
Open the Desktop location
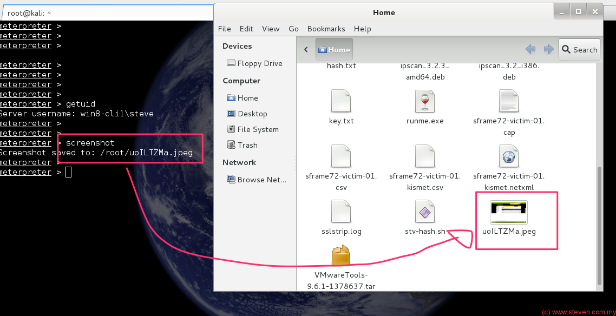click(x=252, y=114)
